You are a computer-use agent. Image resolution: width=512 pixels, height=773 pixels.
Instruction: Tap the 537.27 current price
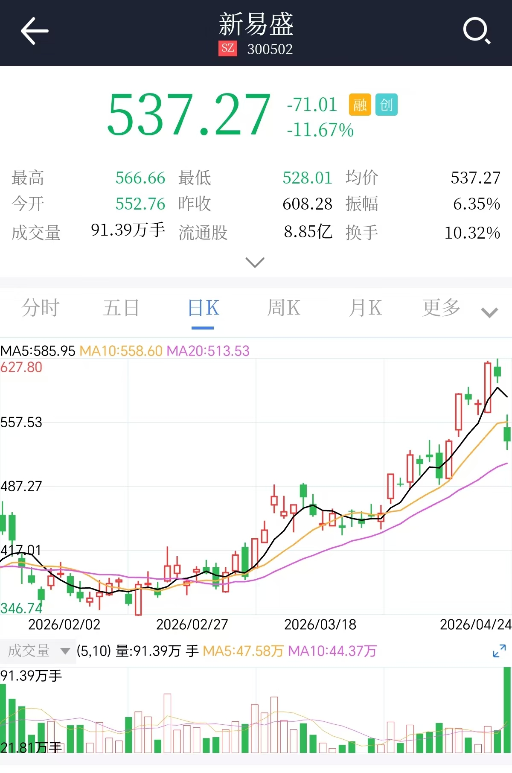pyautogui.click(x=189, y=115)
